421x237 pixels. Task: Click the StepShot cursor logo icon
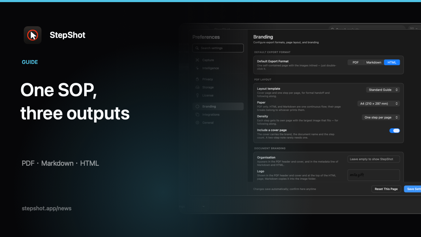click(x=33, y=35)
